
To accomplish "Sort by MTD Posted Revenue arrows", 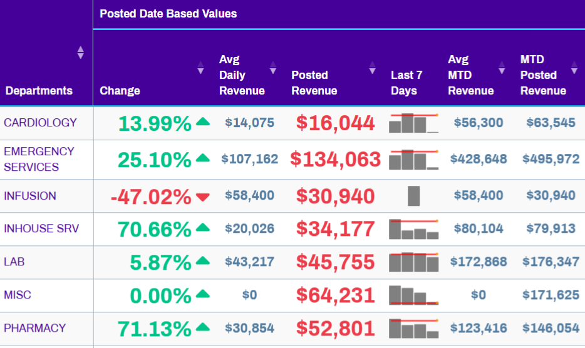I will (x=574, y=68).
